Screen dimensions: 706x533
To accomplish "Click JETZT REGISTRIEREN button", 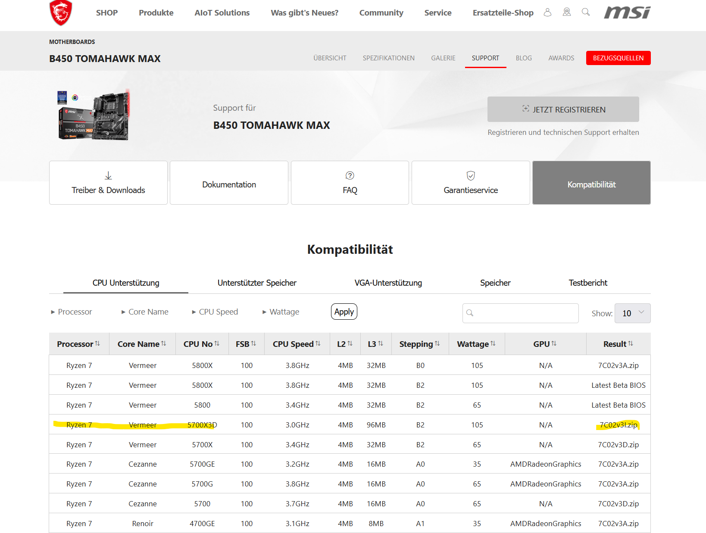I will [563, 109].
